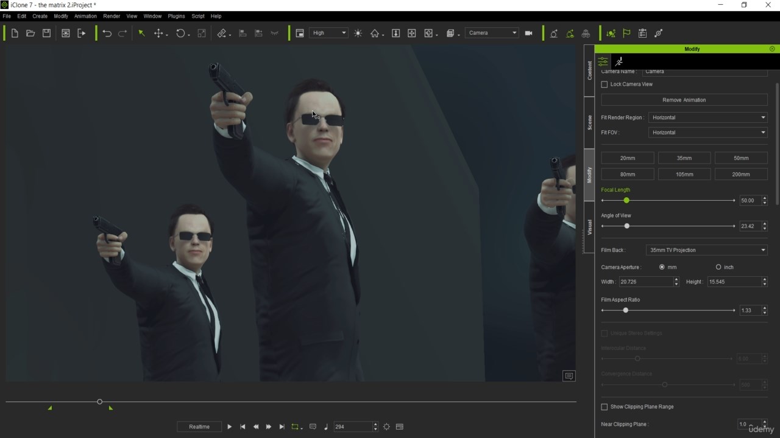
Task: Switch to the Visual side tab
Action: 589,228
